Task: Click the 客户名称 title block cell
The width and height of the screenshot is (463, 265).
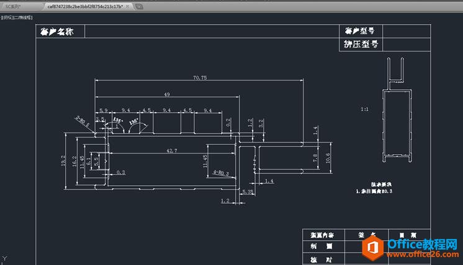Action: point(60,31)
